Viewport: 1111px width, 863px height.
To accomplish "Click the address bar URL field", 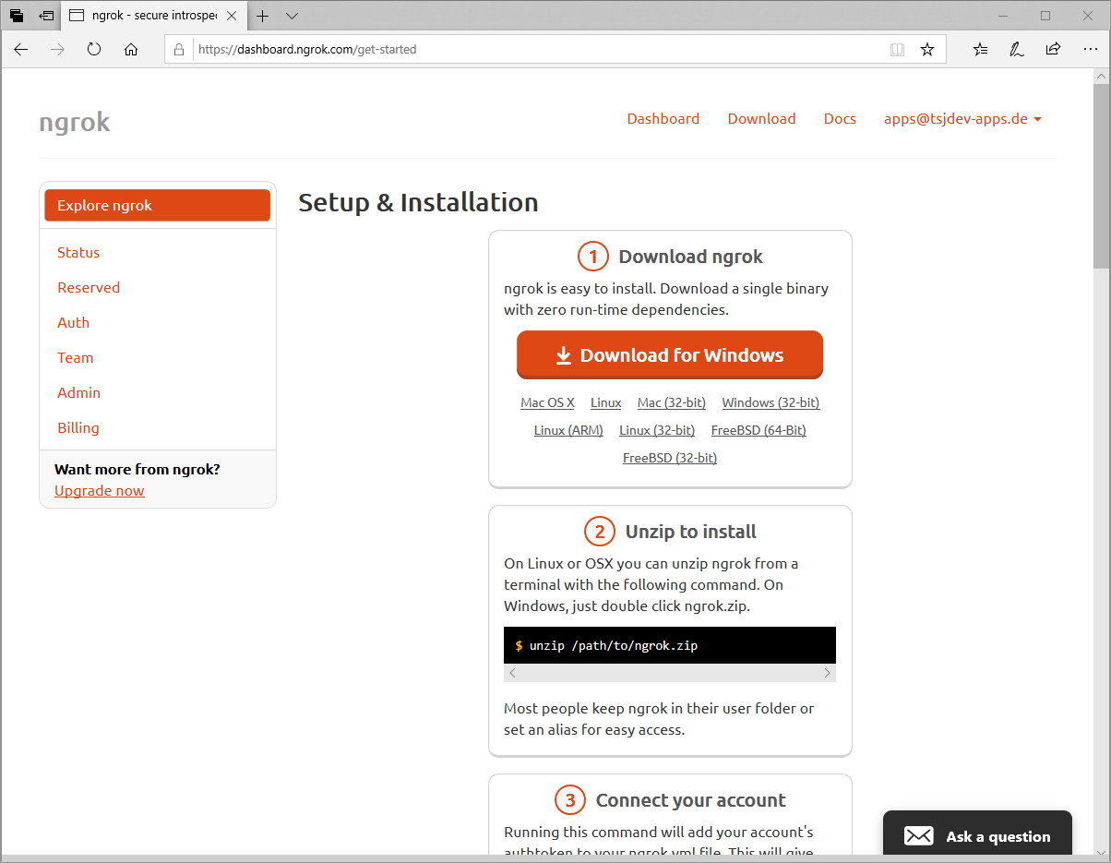I will 535,50.
